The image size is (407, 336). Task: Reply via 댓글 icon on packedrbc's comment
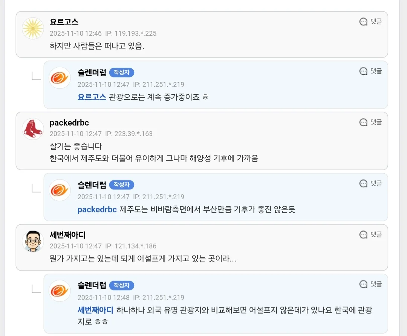[x=371, y=122]
